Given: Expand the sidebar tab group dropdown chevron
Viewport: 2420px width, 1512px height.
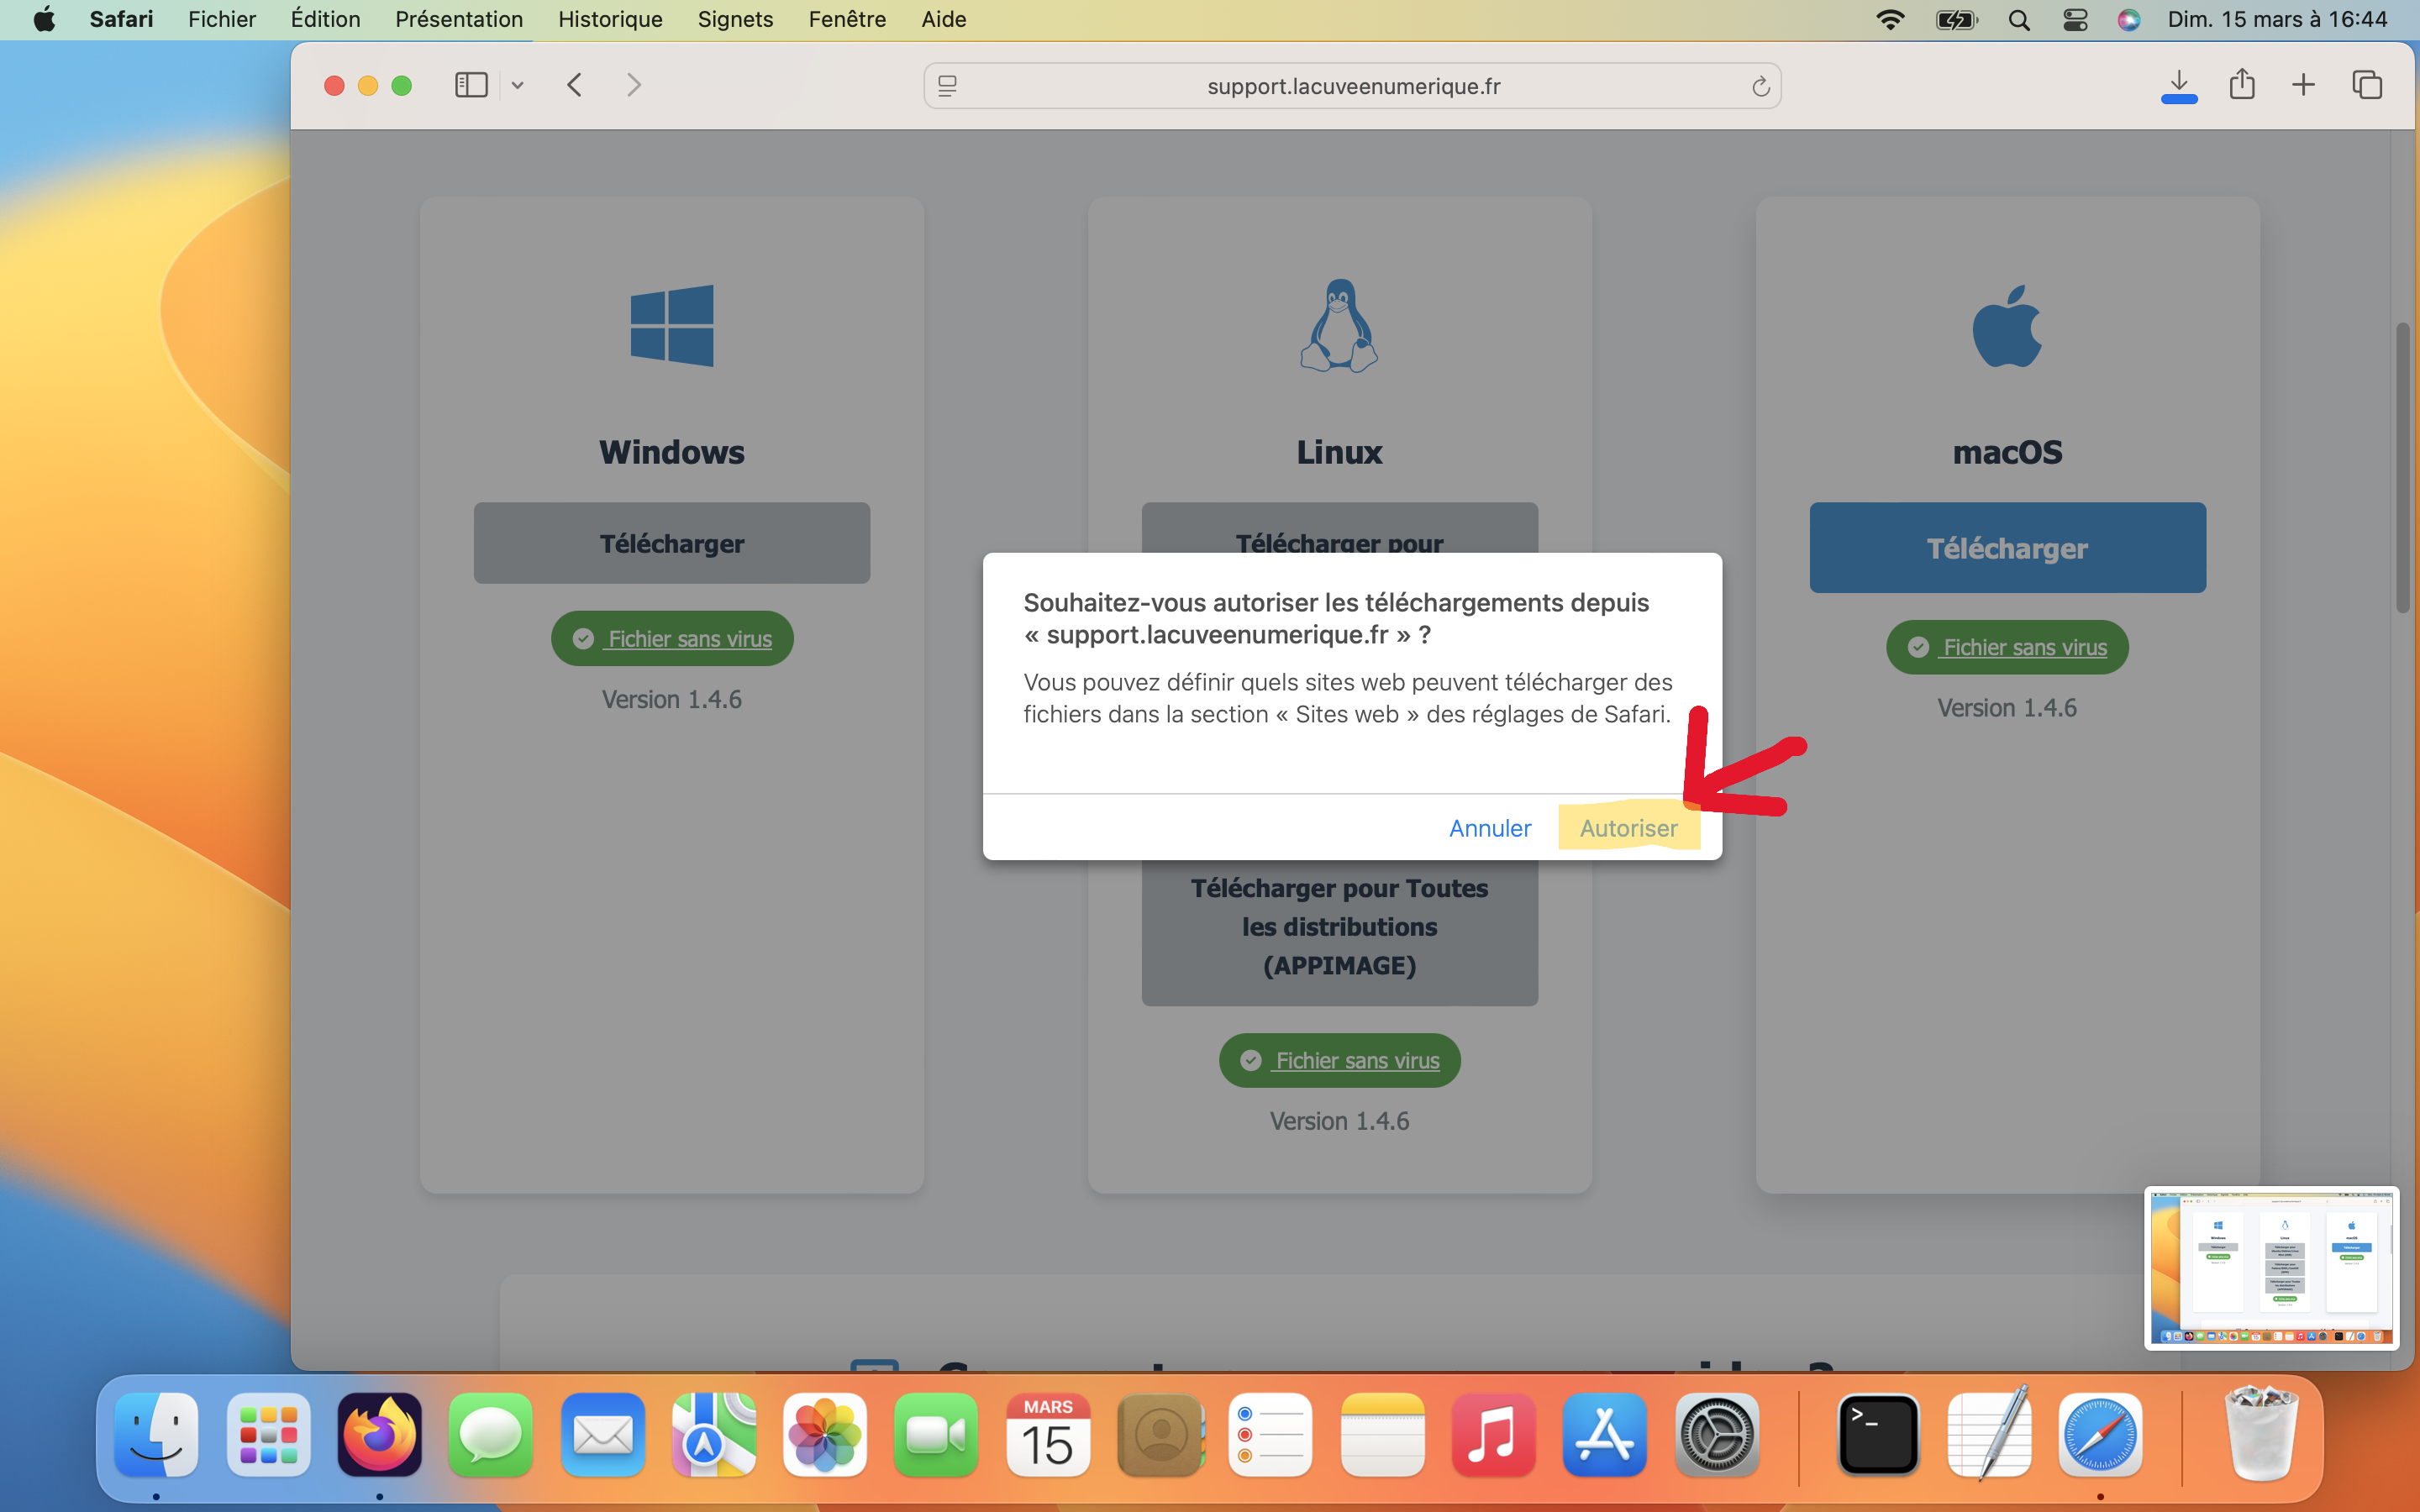Looking at the screenshot, I should coord(517,85).
